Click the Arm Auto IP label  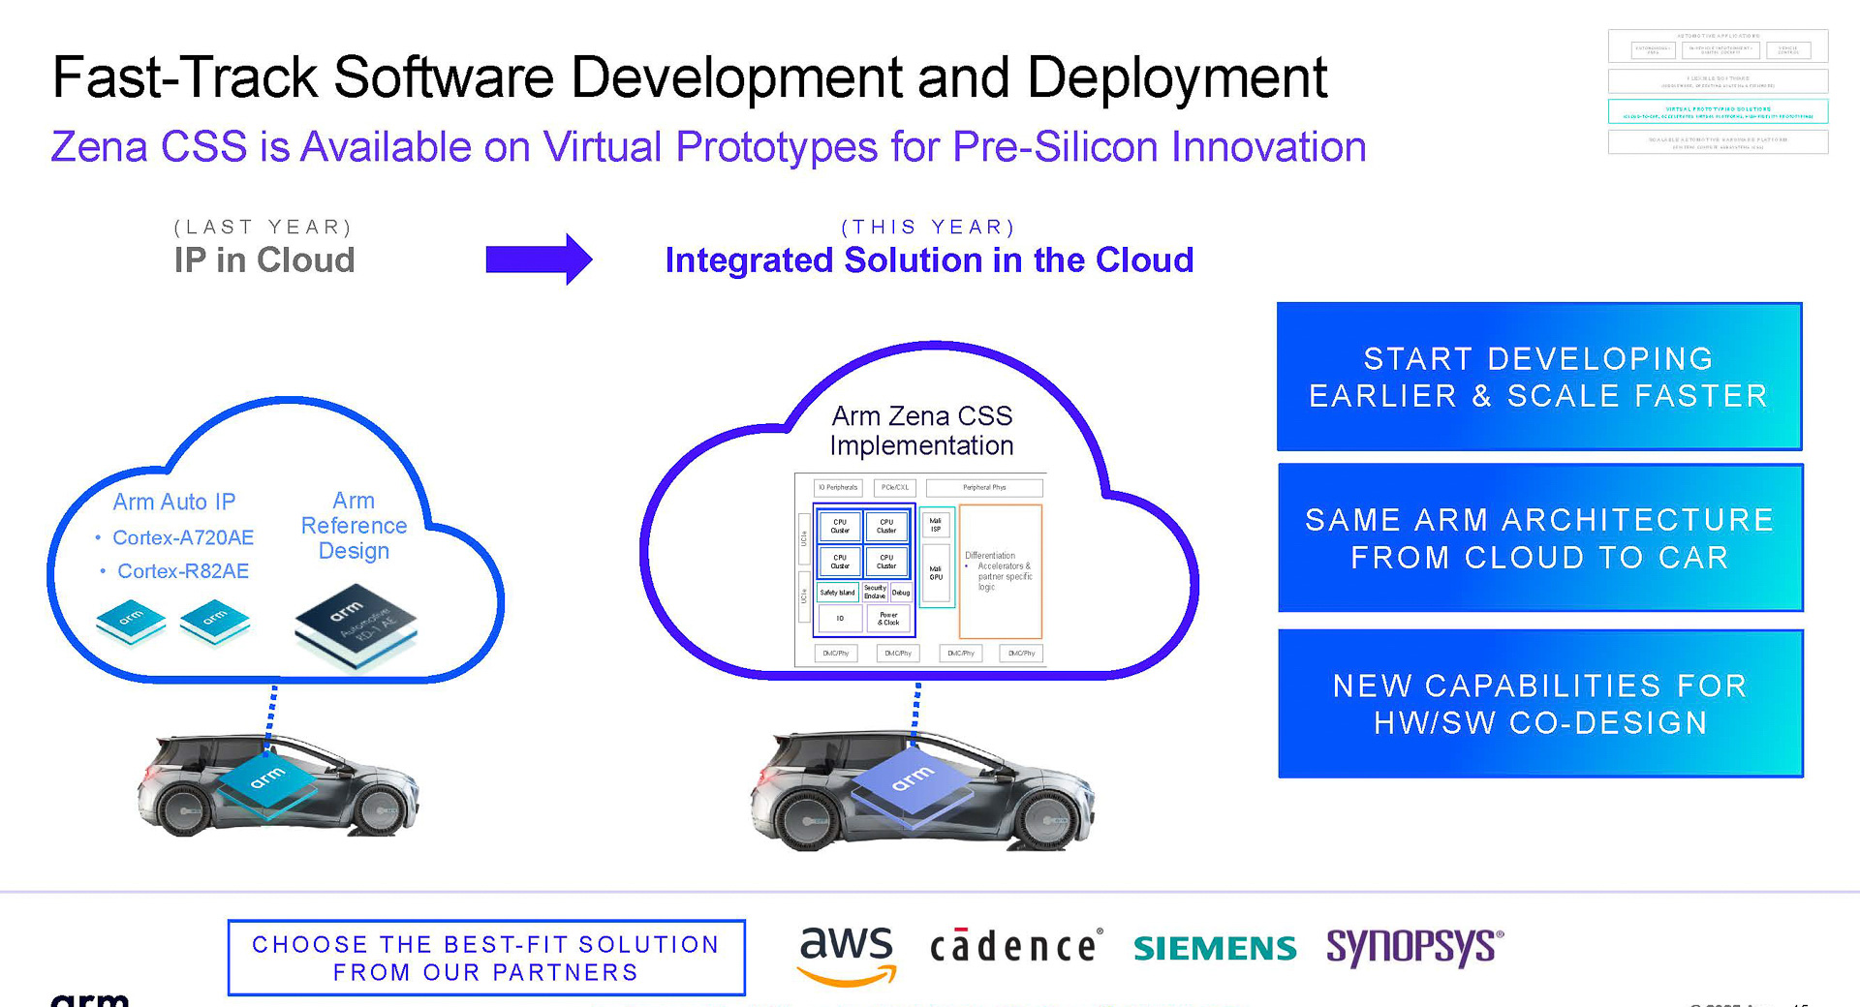coord(174,502)
